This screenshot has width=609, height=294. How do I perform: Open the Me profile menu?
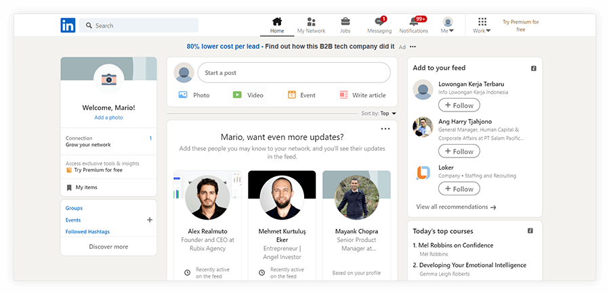pos(448,25)
